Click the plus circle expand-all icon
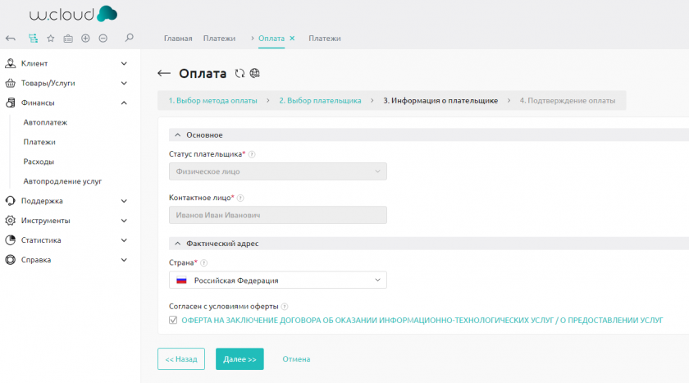The image size is (689, 383). tap(85, 38)
